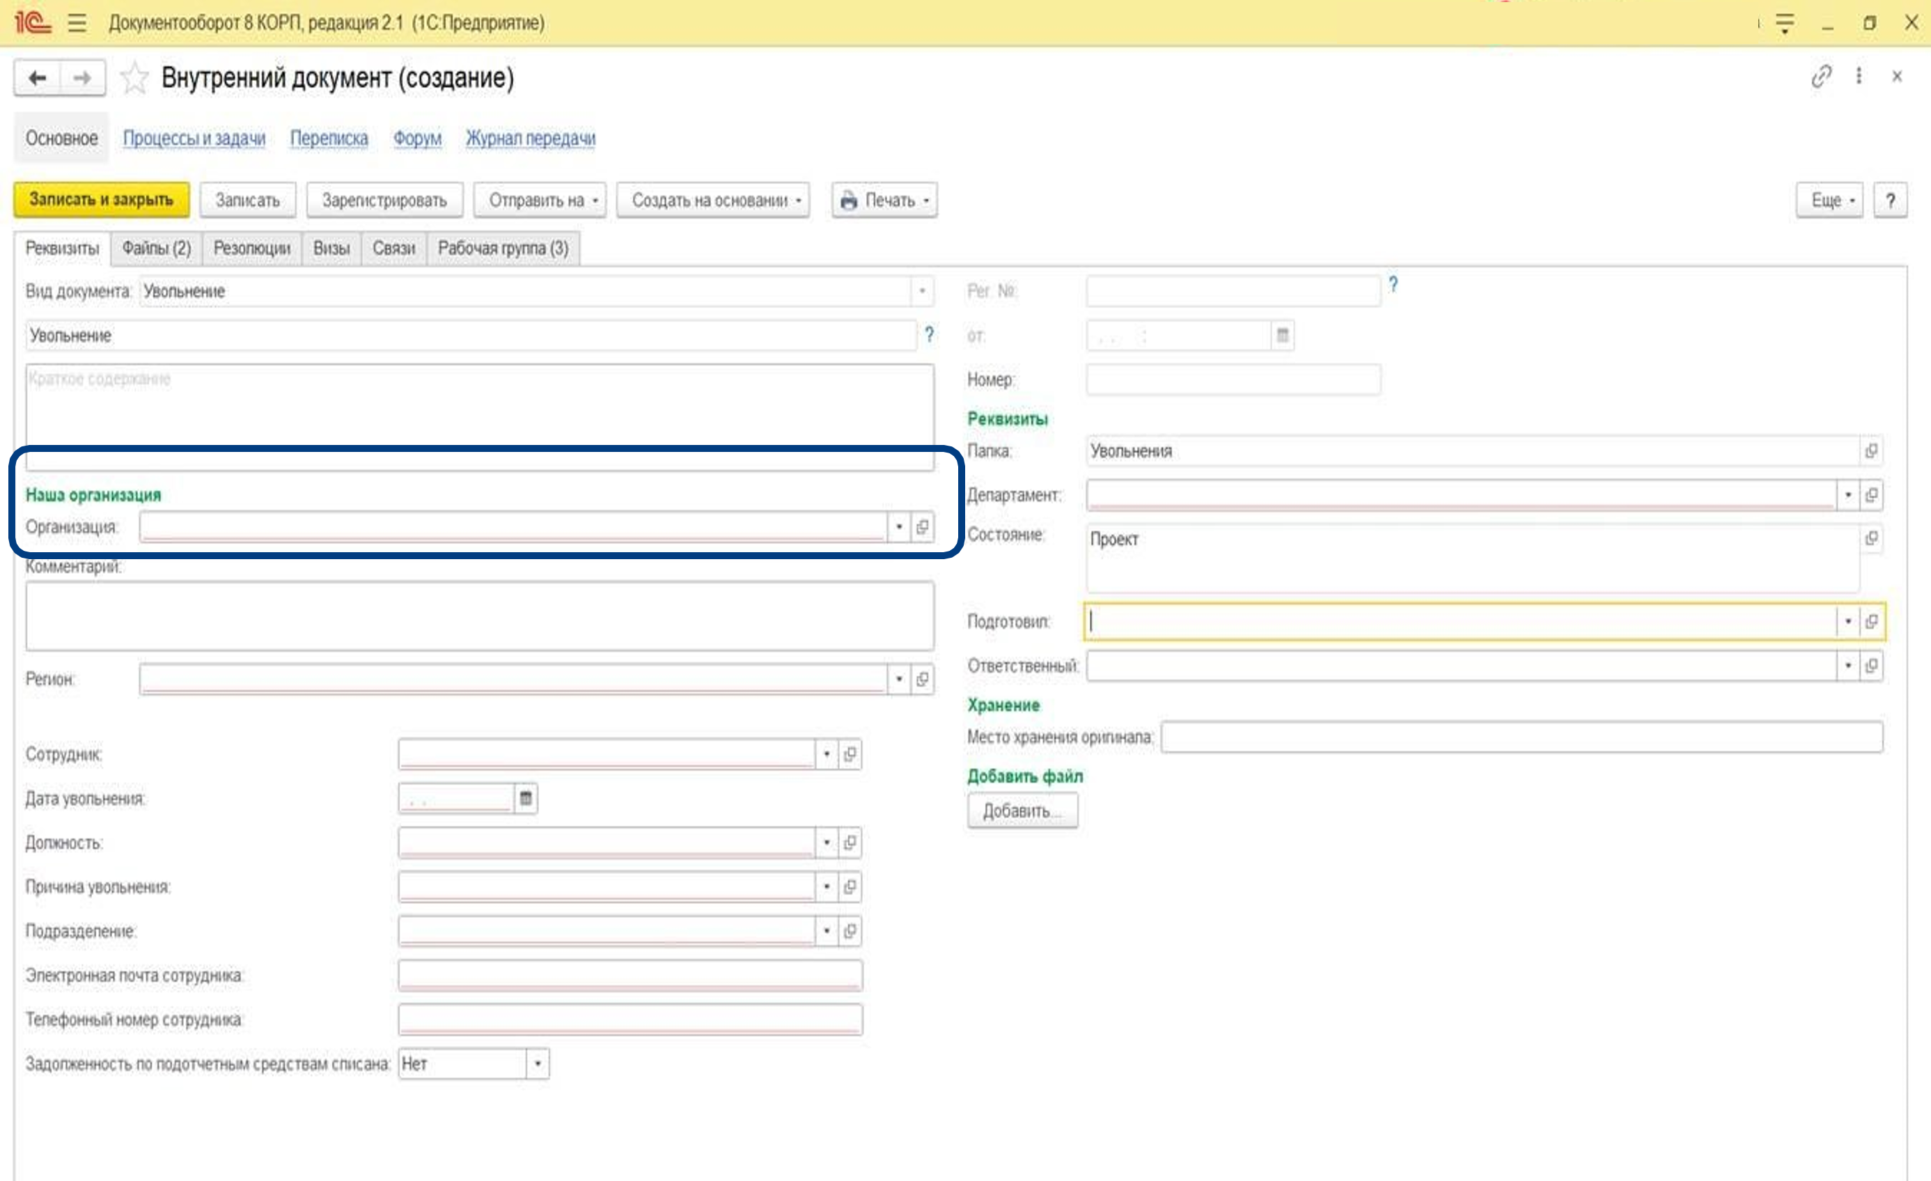Click the Записать button

248,200
